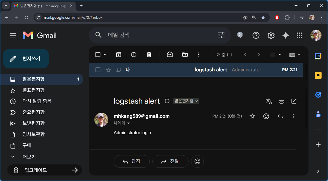Open the email in a new window
328x181 pixels.
[294, 101]
